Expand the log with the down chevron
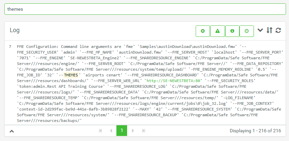 point(260,30)
